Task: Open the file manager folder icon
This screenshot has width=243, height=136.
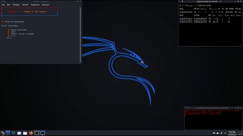Action: pos(25,133)
